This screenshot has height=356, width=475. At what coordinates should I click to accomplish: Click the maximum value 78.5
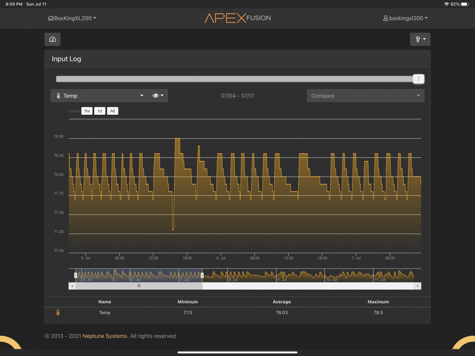point(378,312)
